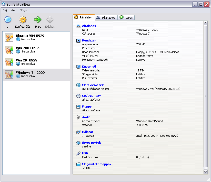Click the 'ICH AC97' controller value
The image size is (211, 182).
point(142,125)
